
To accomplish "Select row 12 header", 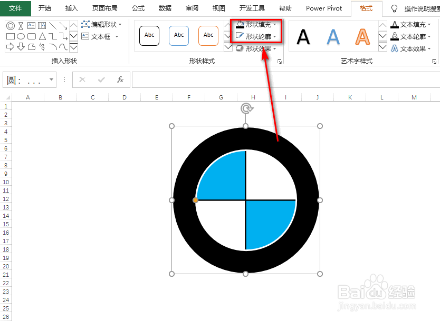I will (6, 199).
